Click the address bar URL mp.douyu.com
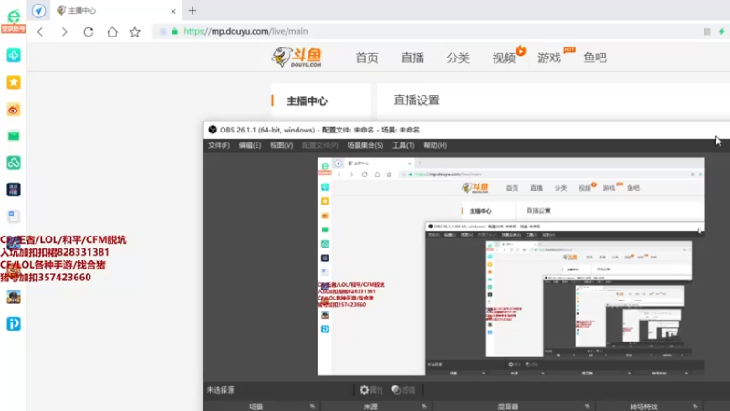730x411 pixels. click(245, 31)
